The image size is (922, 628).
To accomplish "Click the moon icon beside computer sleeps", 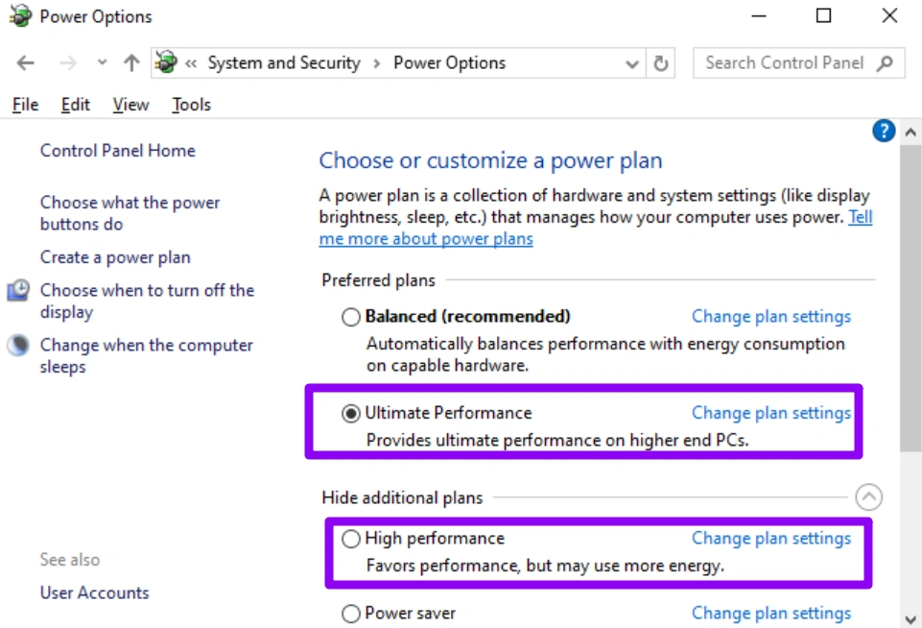I will pyautogui.click(x=18, y=346).
